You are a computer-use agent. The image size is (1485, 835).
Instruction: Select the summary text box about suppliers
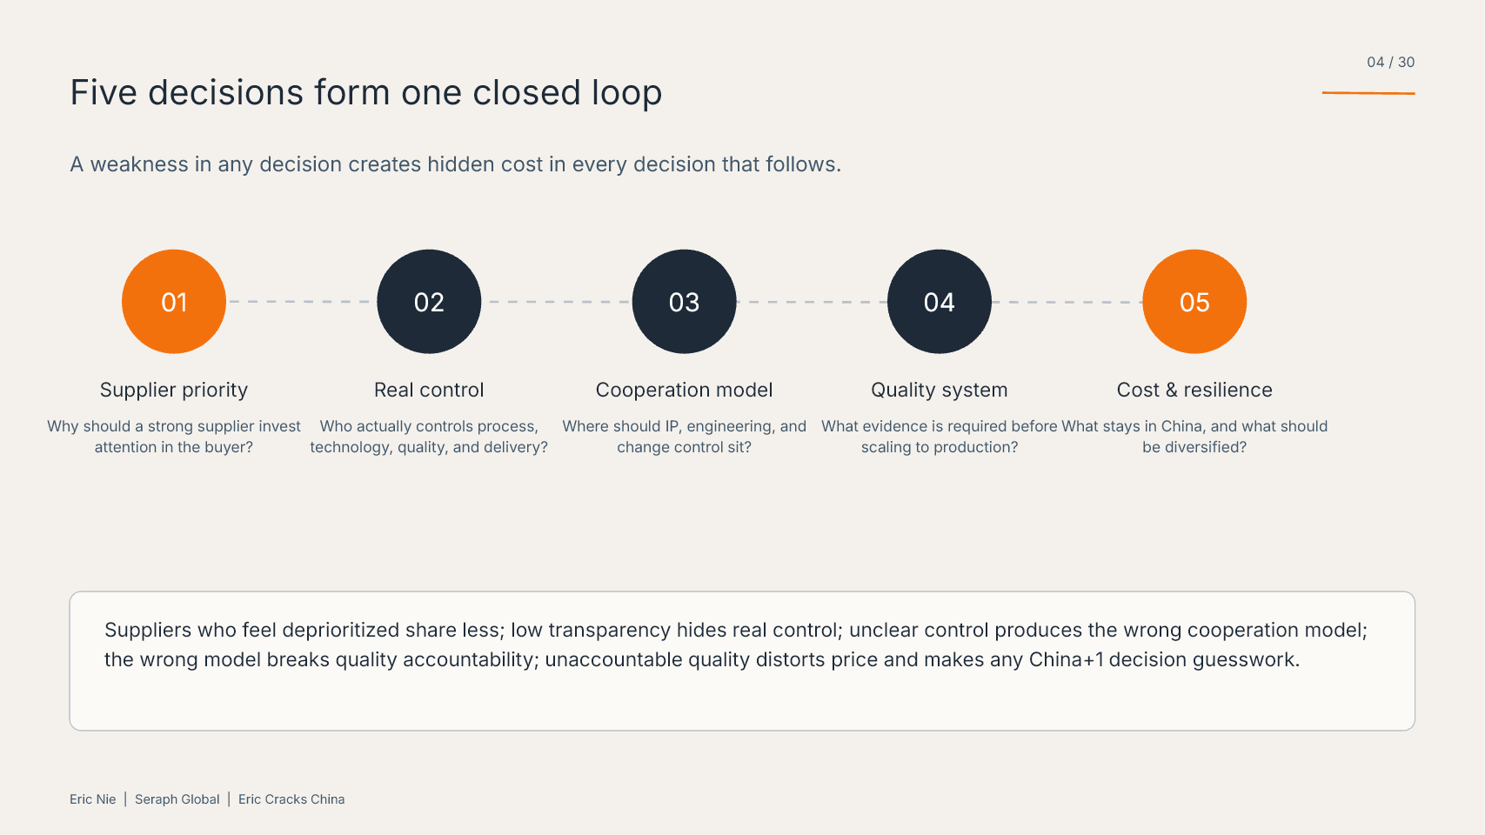tap(742, 661)
